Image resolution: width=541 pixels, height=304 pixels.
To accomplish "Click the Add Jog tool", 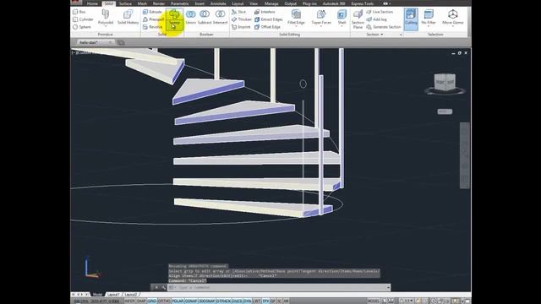I will click(376, 19).
